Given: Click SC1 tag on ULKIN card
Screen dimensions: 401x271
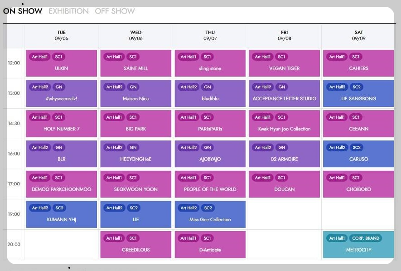Looking at the screenshot, I should [x=58, y=57].
